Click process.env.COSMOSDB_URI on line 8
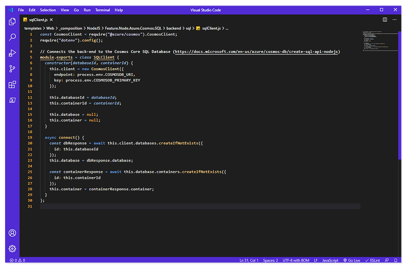 tap(105, 75)
